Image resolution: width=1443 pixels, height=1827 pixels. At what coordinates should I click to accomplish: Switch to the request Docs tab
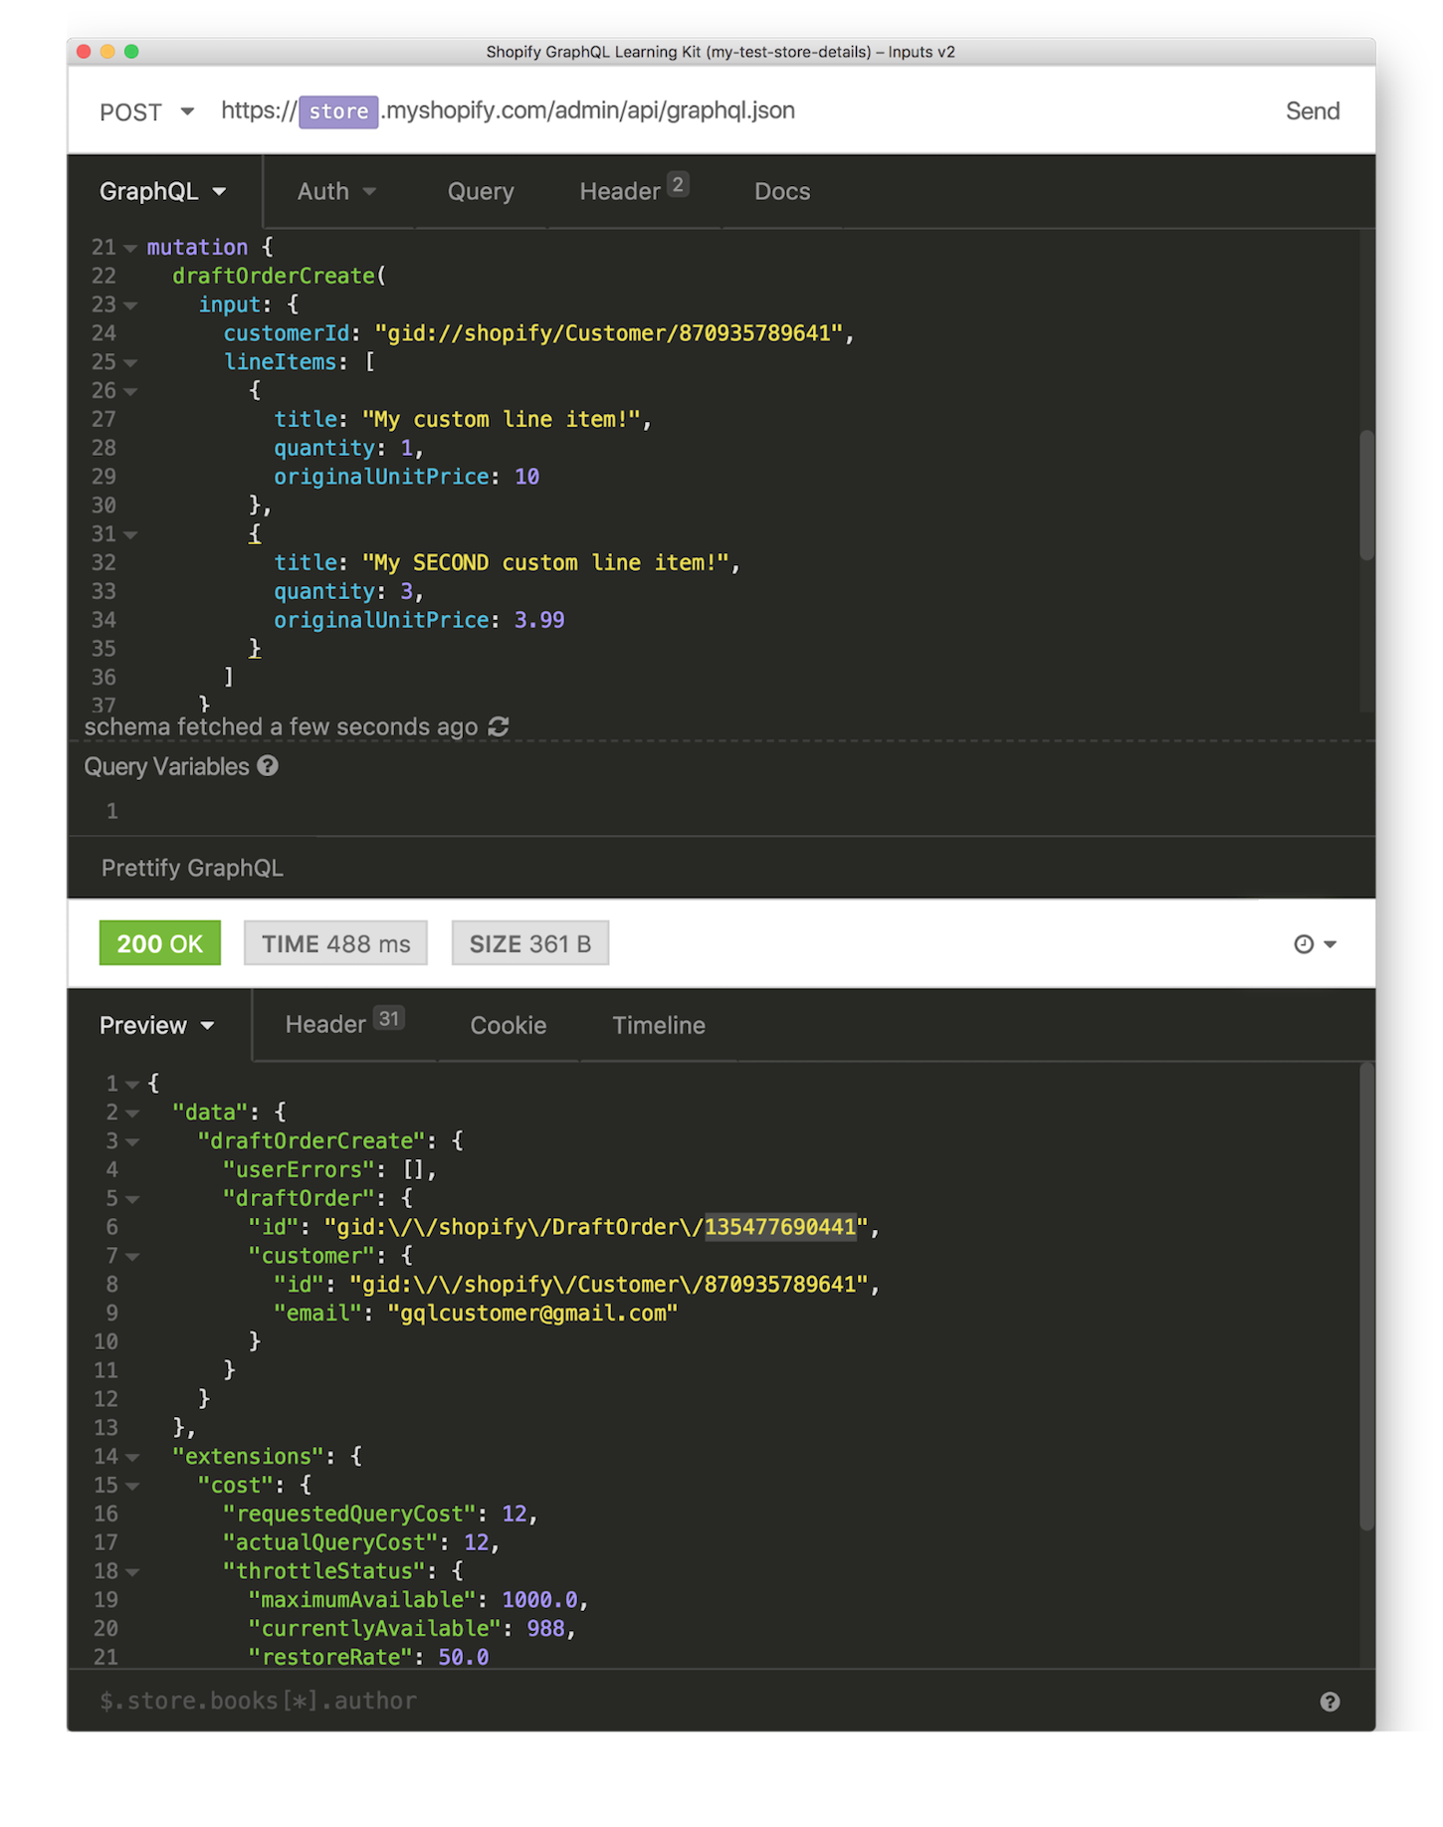pos(782,192)
